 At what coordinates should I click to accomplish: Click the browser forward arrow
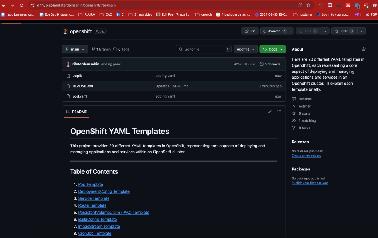pos(12,5)
